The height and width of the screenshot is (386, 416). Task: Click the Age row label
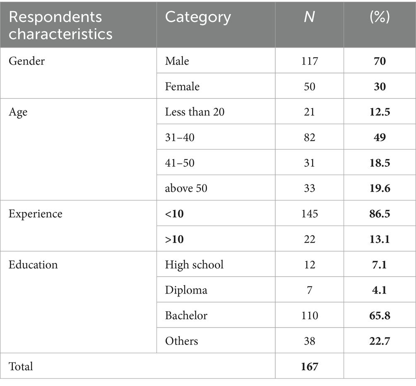click(18, 112)
